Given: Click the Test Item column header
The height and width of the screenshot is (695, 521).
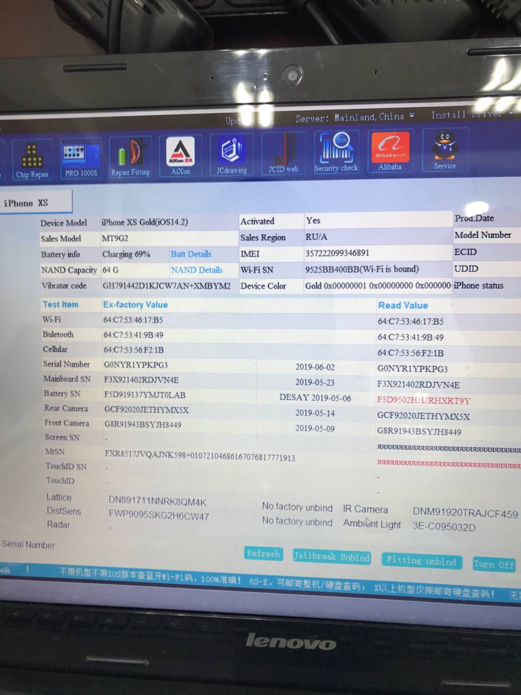Looking at the screenshot, I should pos(60,305).
